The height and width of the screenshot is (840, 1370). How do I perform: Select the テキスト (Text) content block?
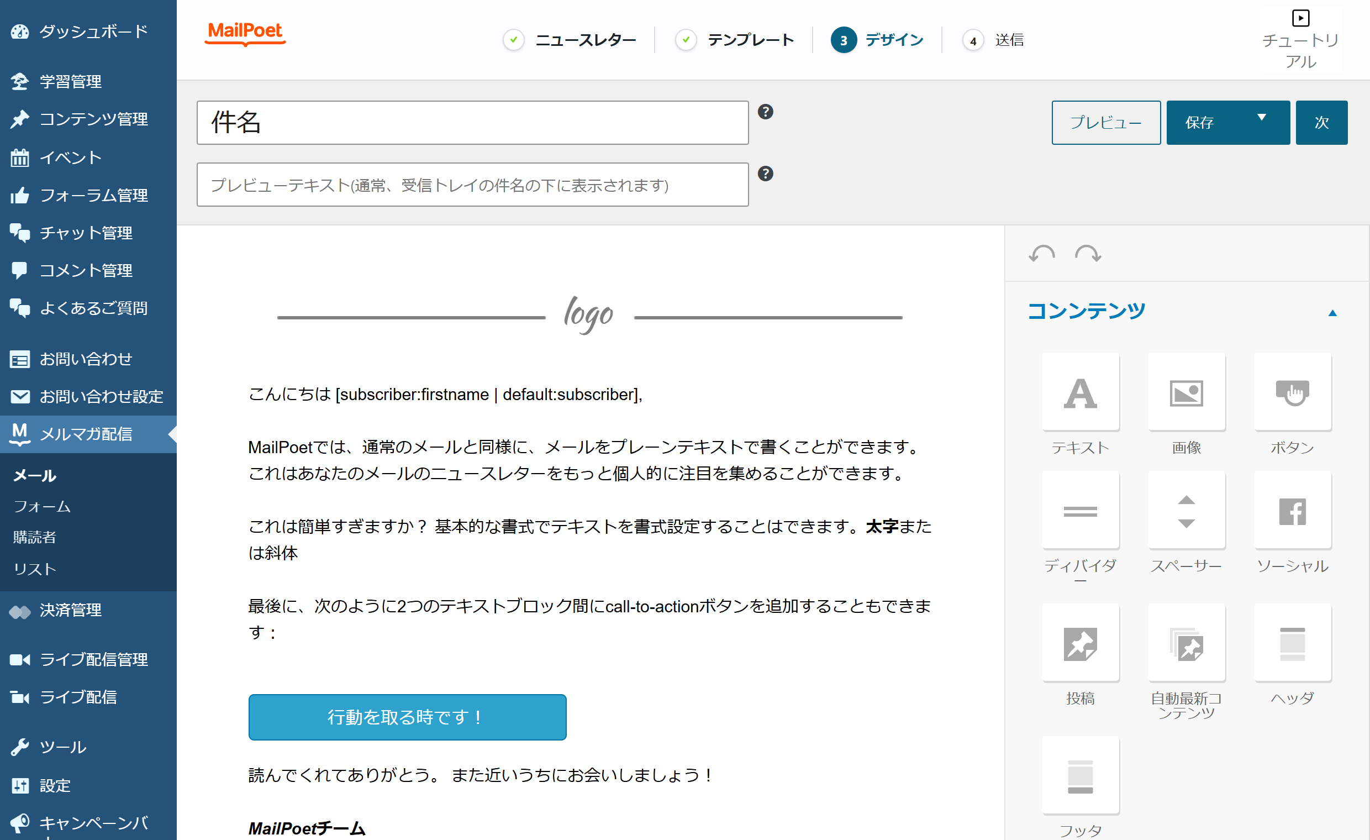(x=1080, y=392)
